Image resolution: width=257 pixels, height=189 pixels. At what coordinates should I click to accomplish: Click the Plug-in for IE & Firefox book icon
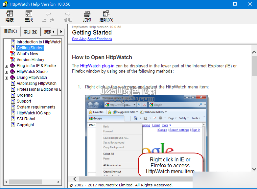pos(12,65)
